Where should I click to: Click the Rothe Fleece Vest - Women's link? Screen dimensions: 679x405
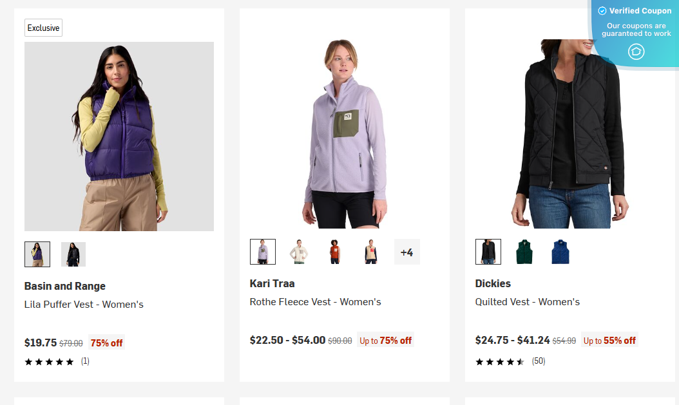pyautogui.click(x=316, y=302)
